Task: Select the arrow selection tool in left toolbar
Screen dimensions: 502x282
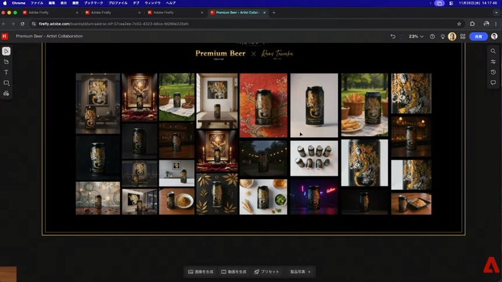Action: [6, 51]
